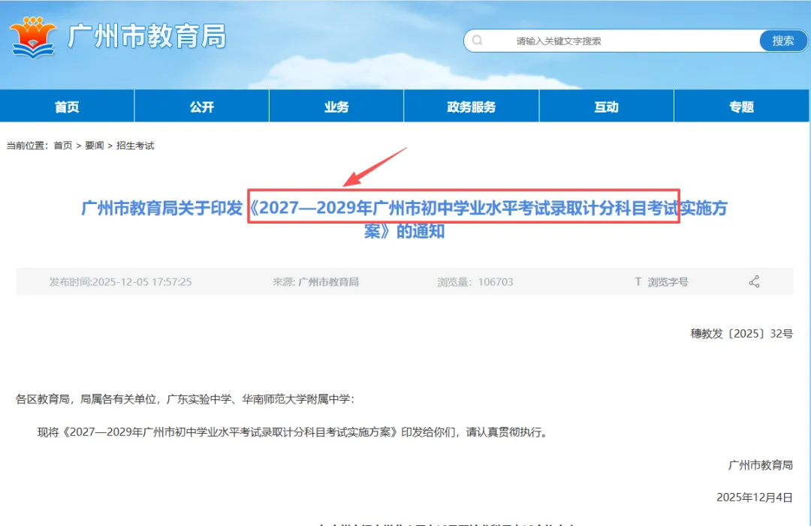Open the 专题 navigation tab
Viewport: 811px width, 526px height.
point(741,107)
